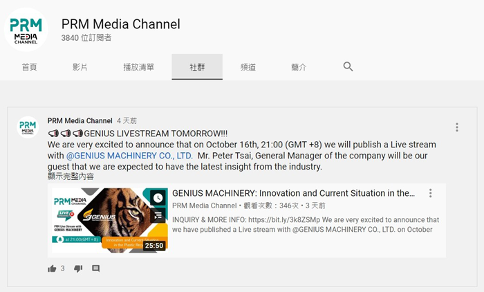Open comments via speech-bubble icon
Image resolution: width=484 pixels, height=292 pixels.
click(x=95, y=268)
